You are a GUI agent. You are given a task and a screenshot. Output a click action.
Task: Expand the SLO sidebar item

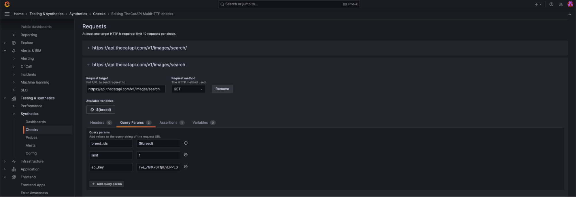click(x=14, y=90)
